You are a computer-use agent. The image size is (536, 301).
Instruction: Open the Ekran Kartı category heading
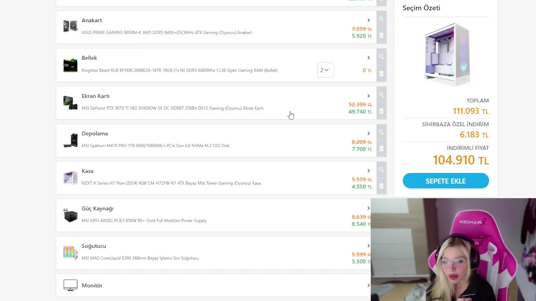click(x=95, y=96)
